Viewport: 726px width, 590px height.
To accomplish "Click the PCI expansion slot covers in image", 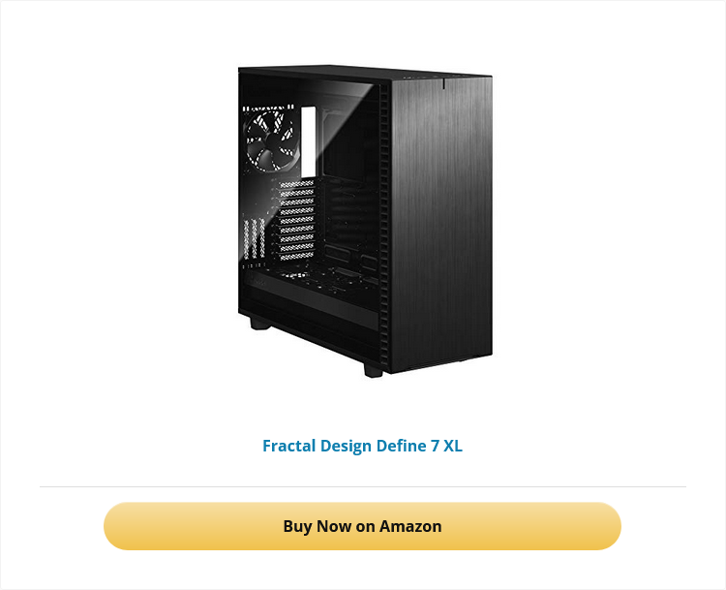I will click(x=297, y=221).
